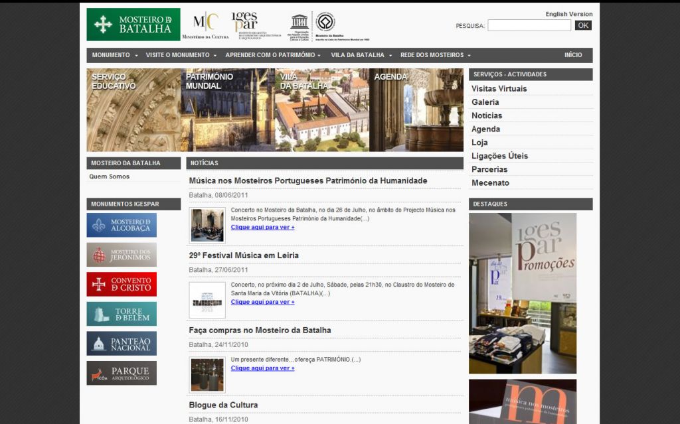This screenshot has height=424, width=680.
Task: Open the Panteão Nacional banner
Action: (122, 343)
